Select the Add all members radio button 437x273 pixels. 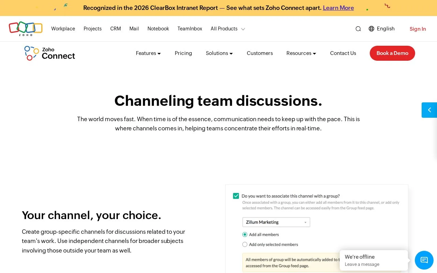[245, 234]
